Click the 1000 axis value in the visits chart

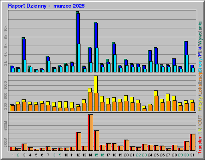pos(6,85)
